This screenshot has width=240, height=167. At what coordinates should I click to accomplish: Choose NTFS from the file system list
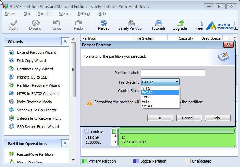160,88
